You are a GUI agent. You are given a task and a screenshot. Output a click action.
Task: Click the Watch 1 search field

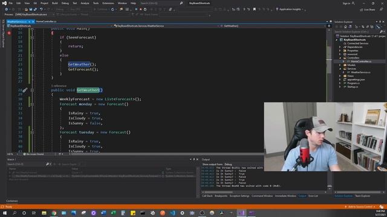(x=26, y=164)
